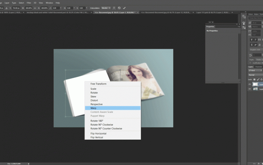Click the kerning VA icon in Character panel

click(250, 27)
